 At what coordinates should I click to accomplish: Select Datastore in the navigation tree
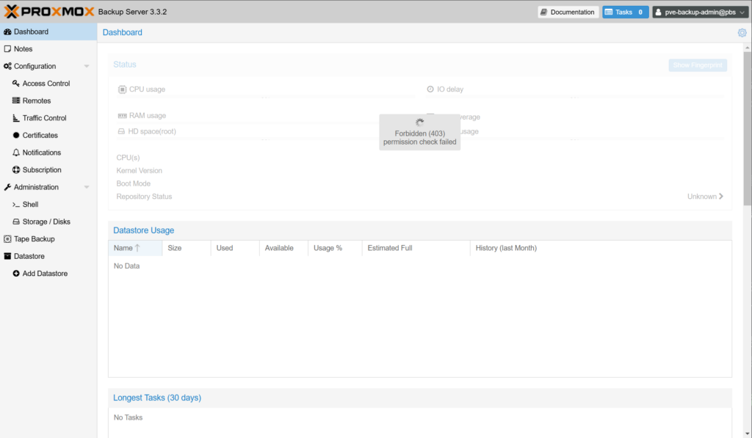point(29,256)
